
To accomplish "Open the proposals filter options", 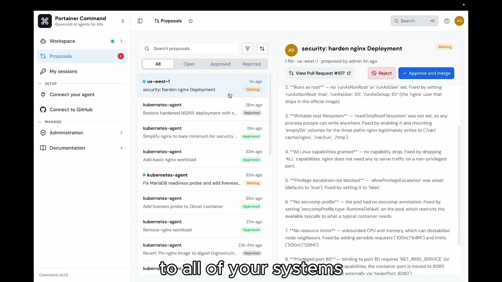I will coord(247,49).
